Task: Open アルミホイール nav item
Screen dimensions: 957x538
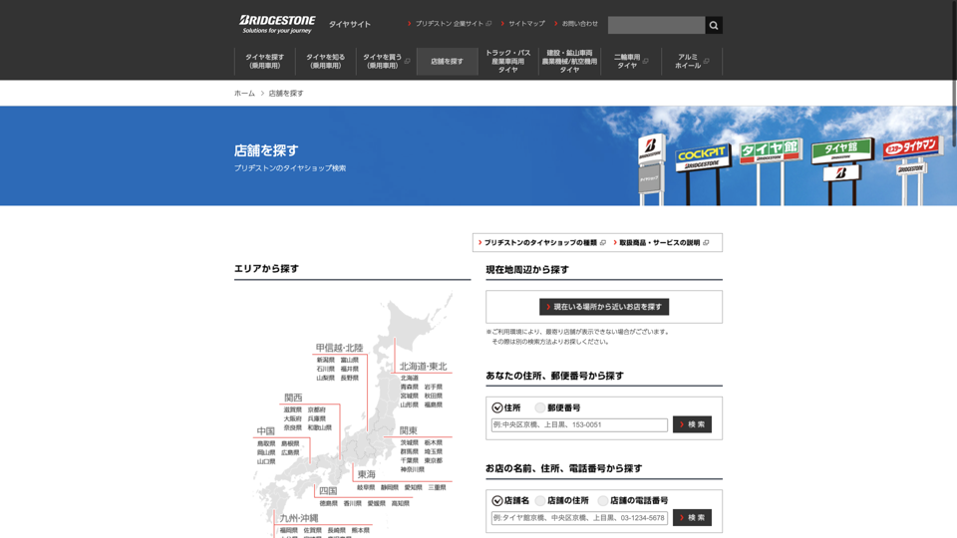Action: click(692, 61)
